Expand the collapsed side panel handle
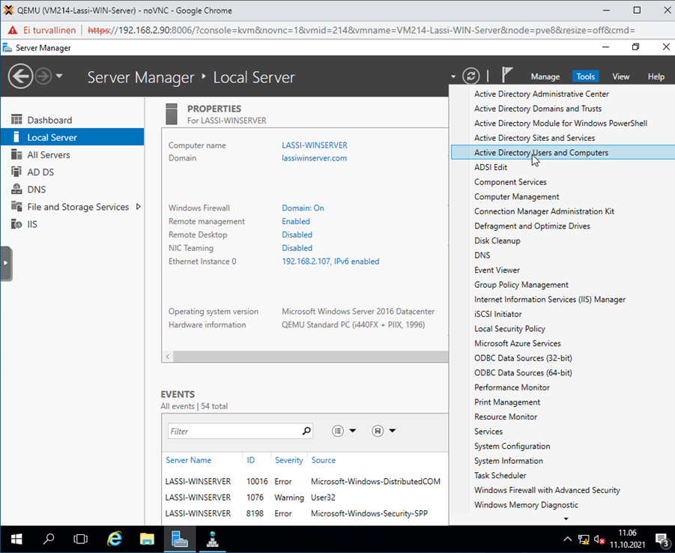This screenshot has height=553, width=675. click(6, 263)
